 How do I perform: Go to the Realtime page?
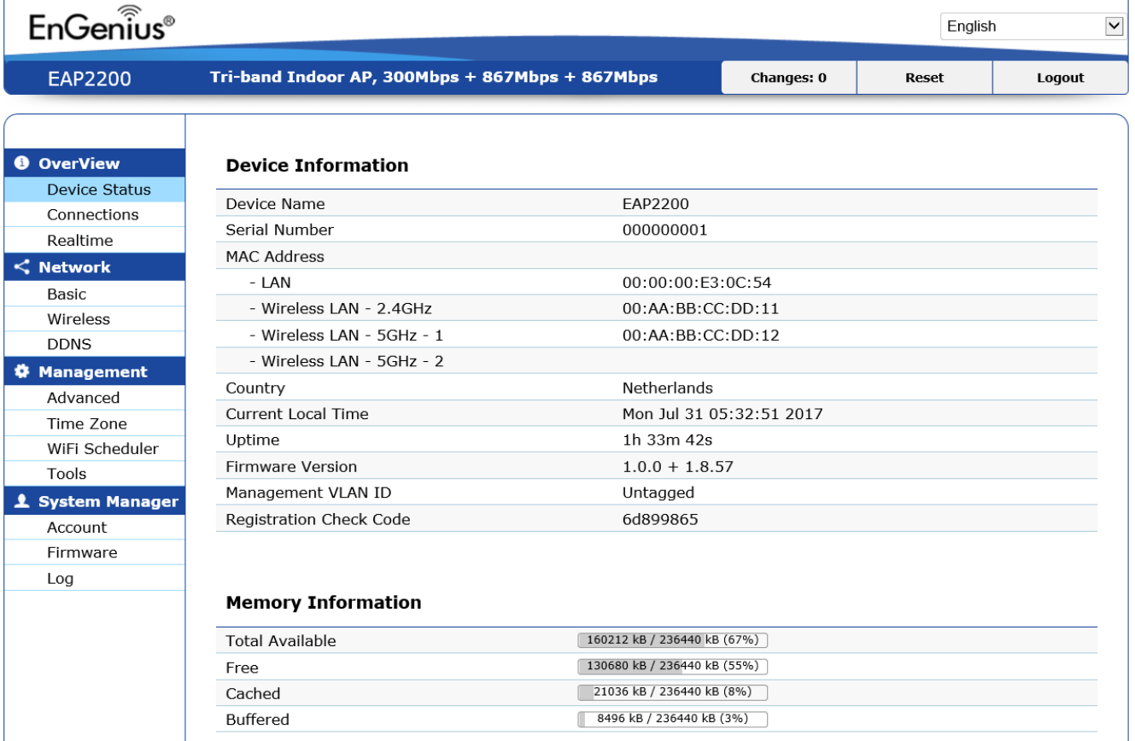[94, 241]
